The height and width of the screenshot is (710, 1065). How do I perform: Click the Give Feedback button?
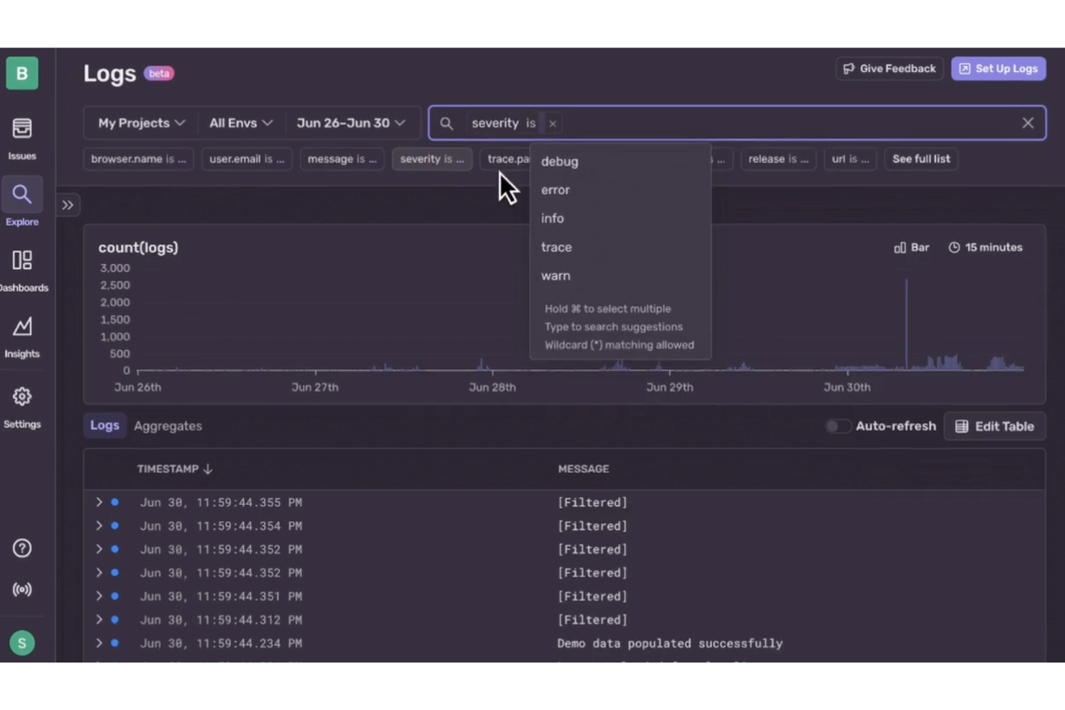(x=889, y=68)
